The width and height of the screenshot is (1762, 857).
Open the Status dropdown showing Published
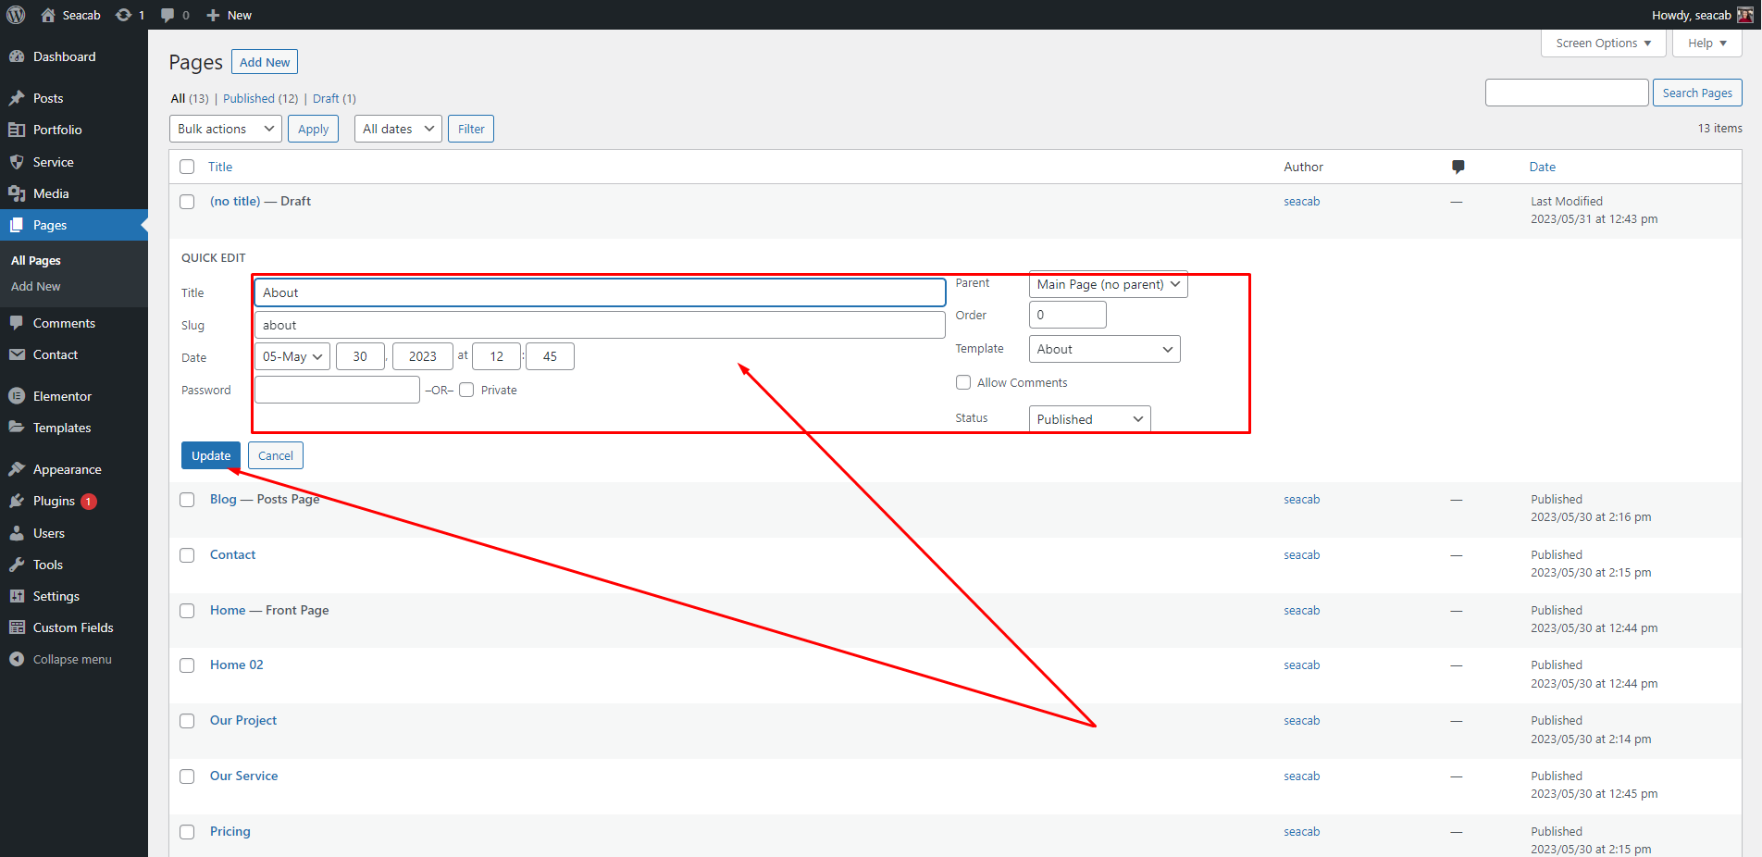pos(1089,419)
